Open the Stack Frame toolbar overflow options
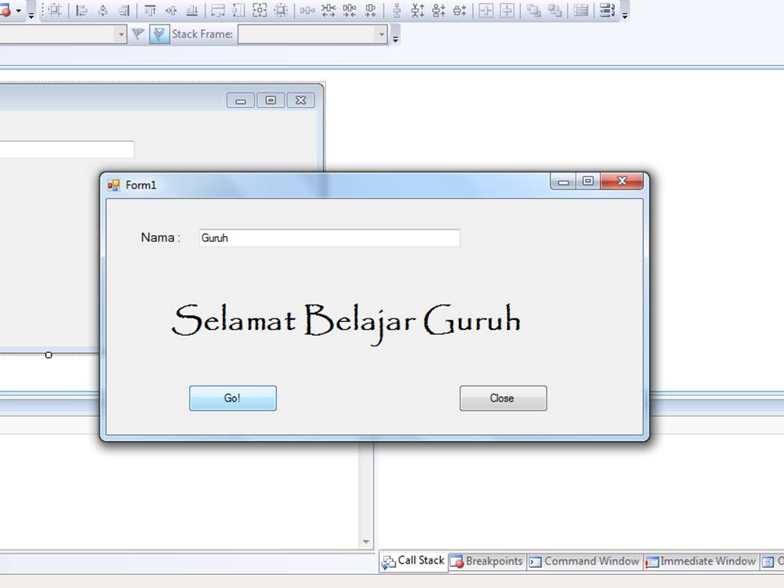 (x=395, y=38)
